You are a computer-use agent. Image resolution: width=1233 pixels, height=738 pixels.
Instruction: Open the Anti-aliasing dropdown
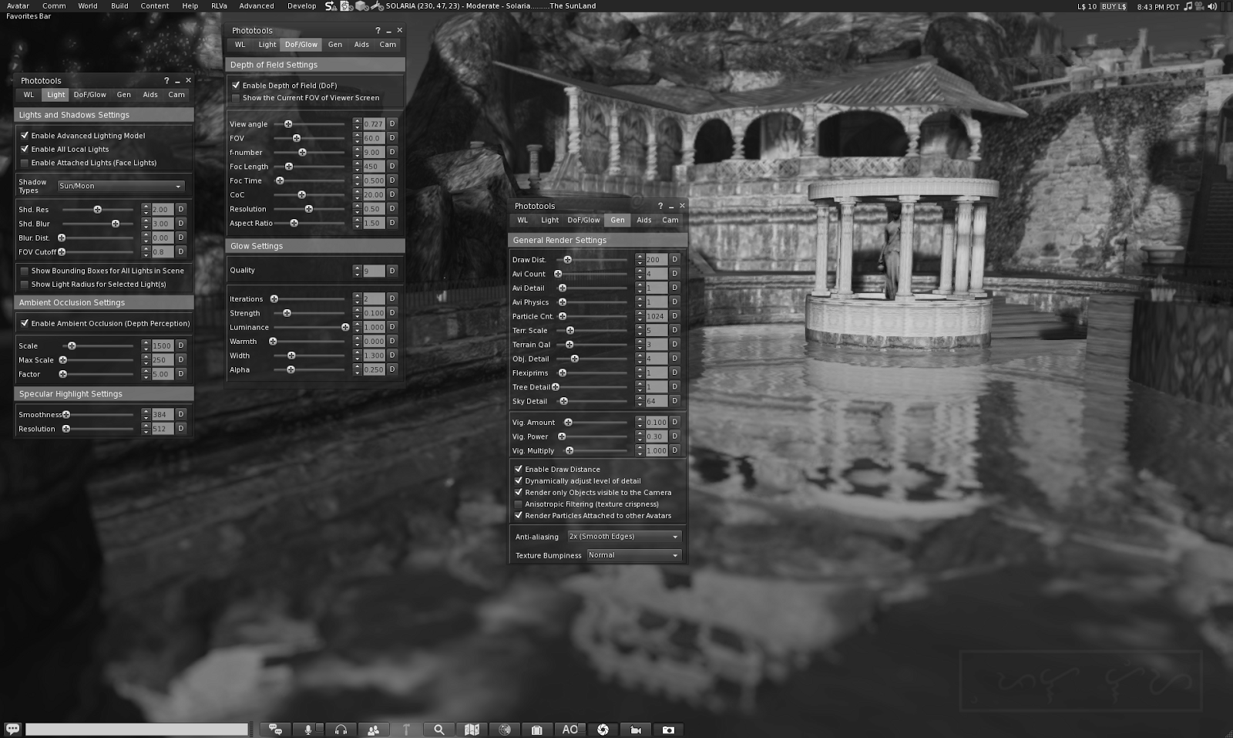624,537
